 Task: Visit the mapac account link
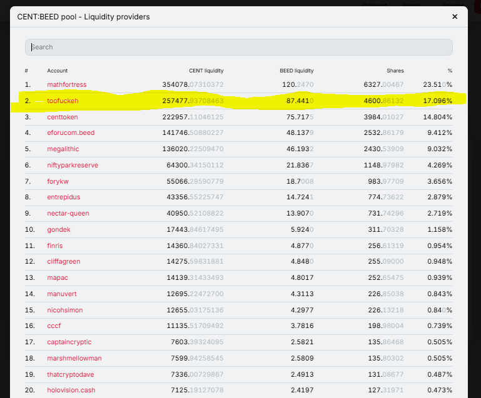click(57, 278)
